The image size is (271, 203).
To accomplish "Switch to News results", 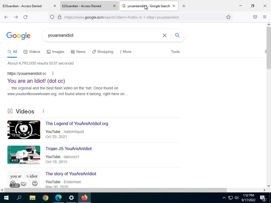I will (78, 52).
